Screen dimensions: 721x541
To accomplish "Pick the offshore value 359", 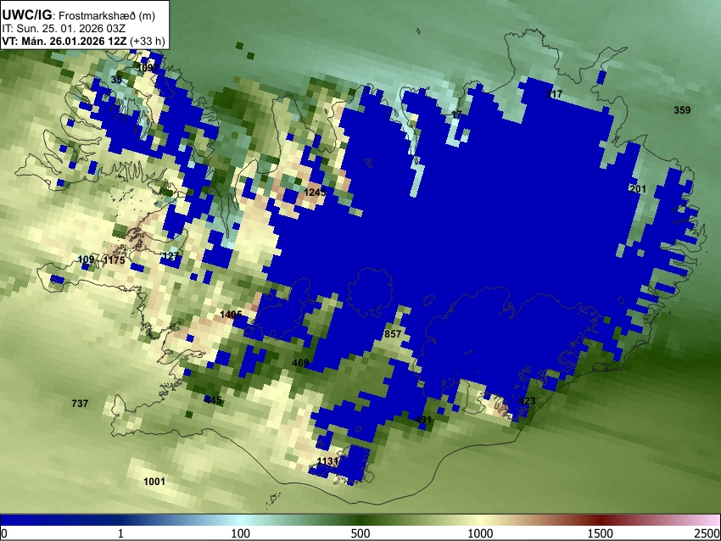I will [682, 110].
